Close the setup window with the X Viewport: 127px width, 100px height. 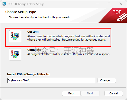(121, 4)
